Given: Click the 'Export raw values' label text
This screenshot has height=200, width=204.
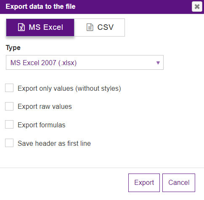Looking at the screenshot, I should tap(45, 107).
